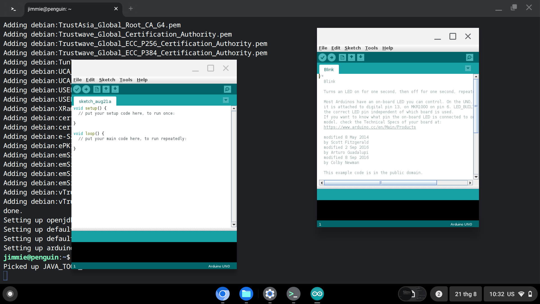
Task: Expand tab options dropdown in sketch_aug21a window
Action: tap(226, 100)
